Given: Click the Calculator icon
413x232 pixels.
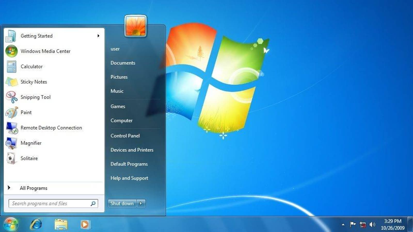Looking at the screenshot, I should pyautogui.click(x=11, y=67).
